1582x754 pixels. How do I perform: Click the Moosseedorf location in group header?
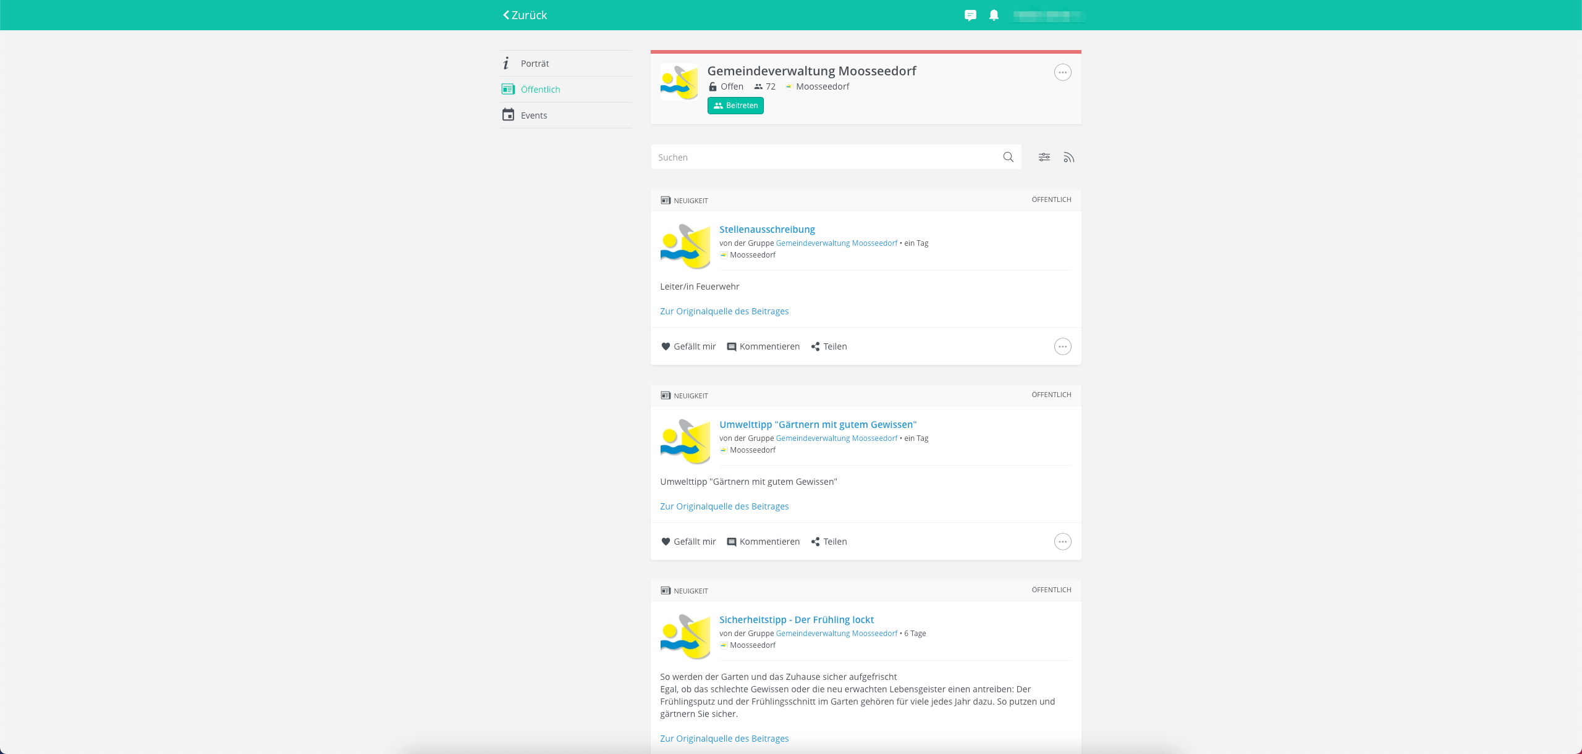[x=817, y=86]
